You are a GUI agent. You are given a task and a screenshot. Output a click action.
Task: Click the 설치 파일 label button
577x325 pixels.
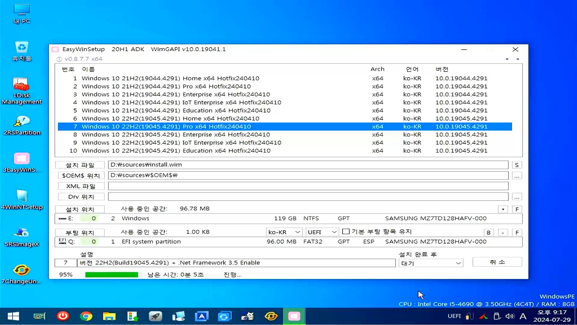(x=80, y=165)
